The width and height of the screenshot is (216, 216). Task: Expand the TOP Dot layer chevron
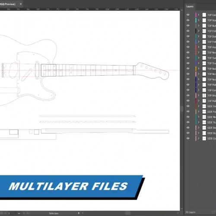tap(199, 36)
